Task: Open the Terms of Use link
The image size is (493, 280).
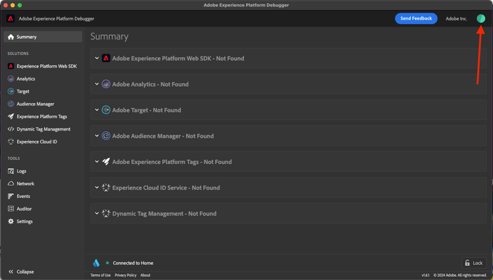Action: click(101, 275)
